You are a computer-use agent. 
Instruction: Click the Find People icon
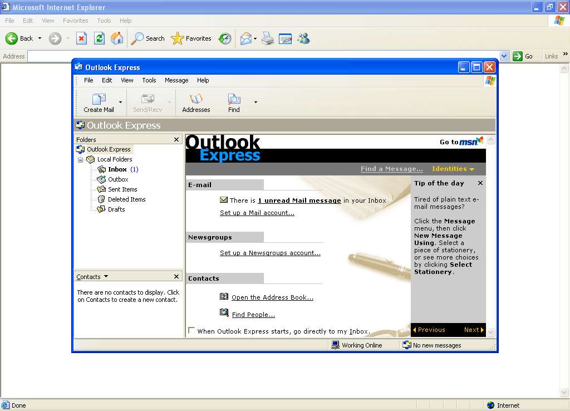(224, 313)
